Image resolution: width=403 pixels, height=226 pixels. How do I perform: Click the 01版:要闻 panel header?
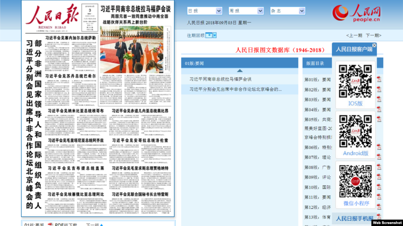click(x=240, y=63)
